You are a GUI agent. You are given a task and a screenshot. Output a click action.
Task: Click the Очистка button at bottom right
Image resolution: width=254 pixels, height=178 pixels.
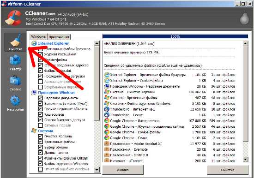227,170
